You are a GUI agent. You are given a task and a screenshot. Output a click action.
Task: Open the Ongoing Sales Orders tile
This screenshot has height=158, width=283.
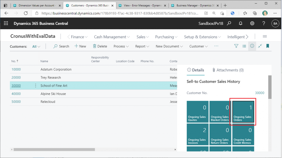(243, 112)
